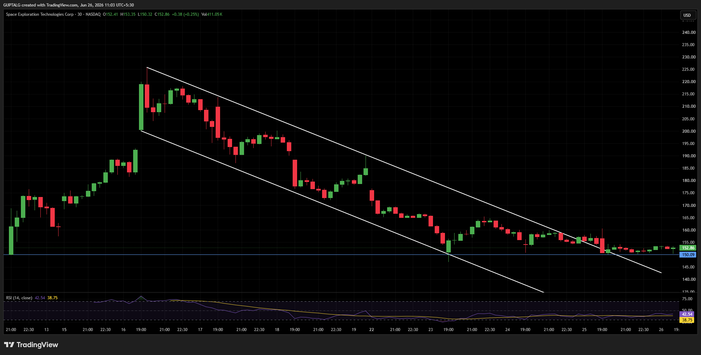Click the 215.00 price axis label
This screenshot has width=701, height=355.
pyautogui.click(x=689, y=94)
